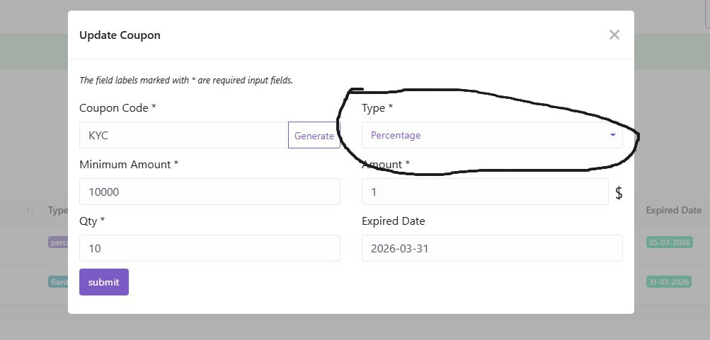Click the Update Coupon dialog title
This screenshot has width=710, height=340.
tap(120, 35)
